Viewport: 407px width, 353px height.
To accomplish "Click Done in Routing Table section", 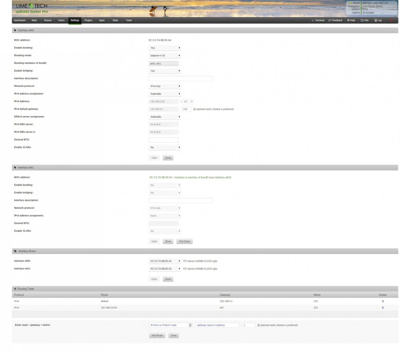I will pyautogui.click(x=174, y=335).
